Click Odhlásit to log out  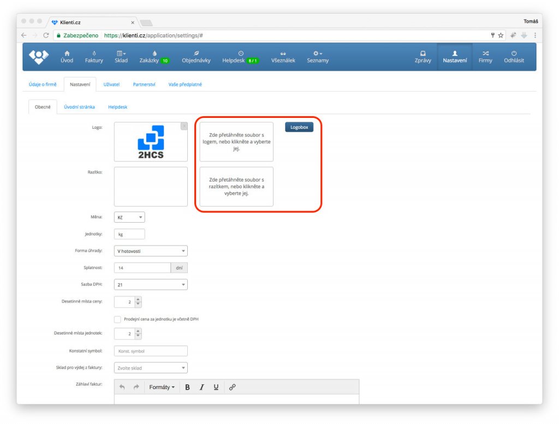pyautogui.click(x=514, y=57)
